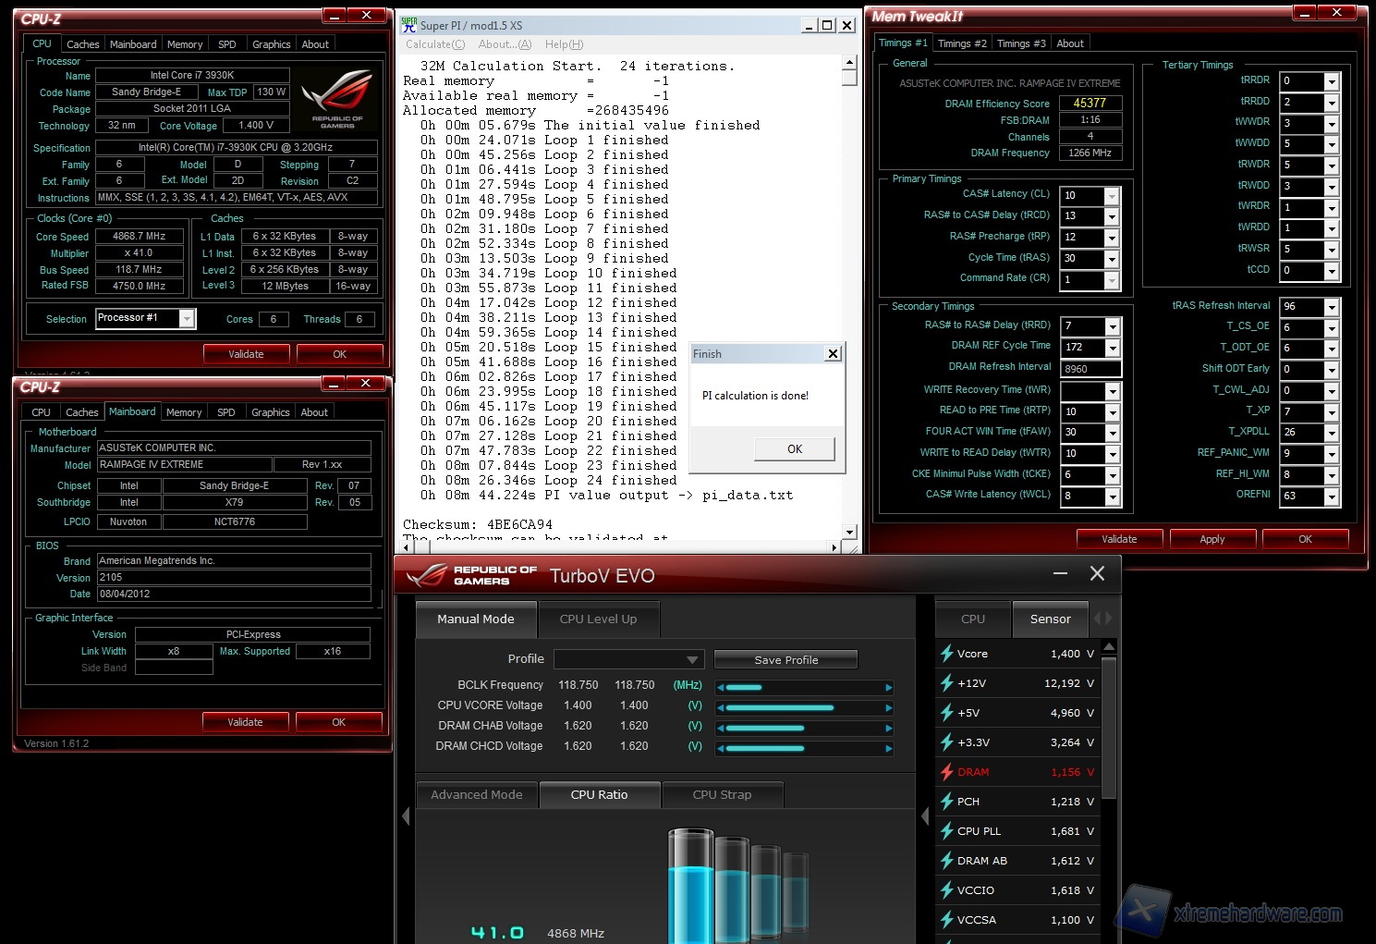
Task: Open the Calculate menu in Super PI
Action: coord(434,44)
